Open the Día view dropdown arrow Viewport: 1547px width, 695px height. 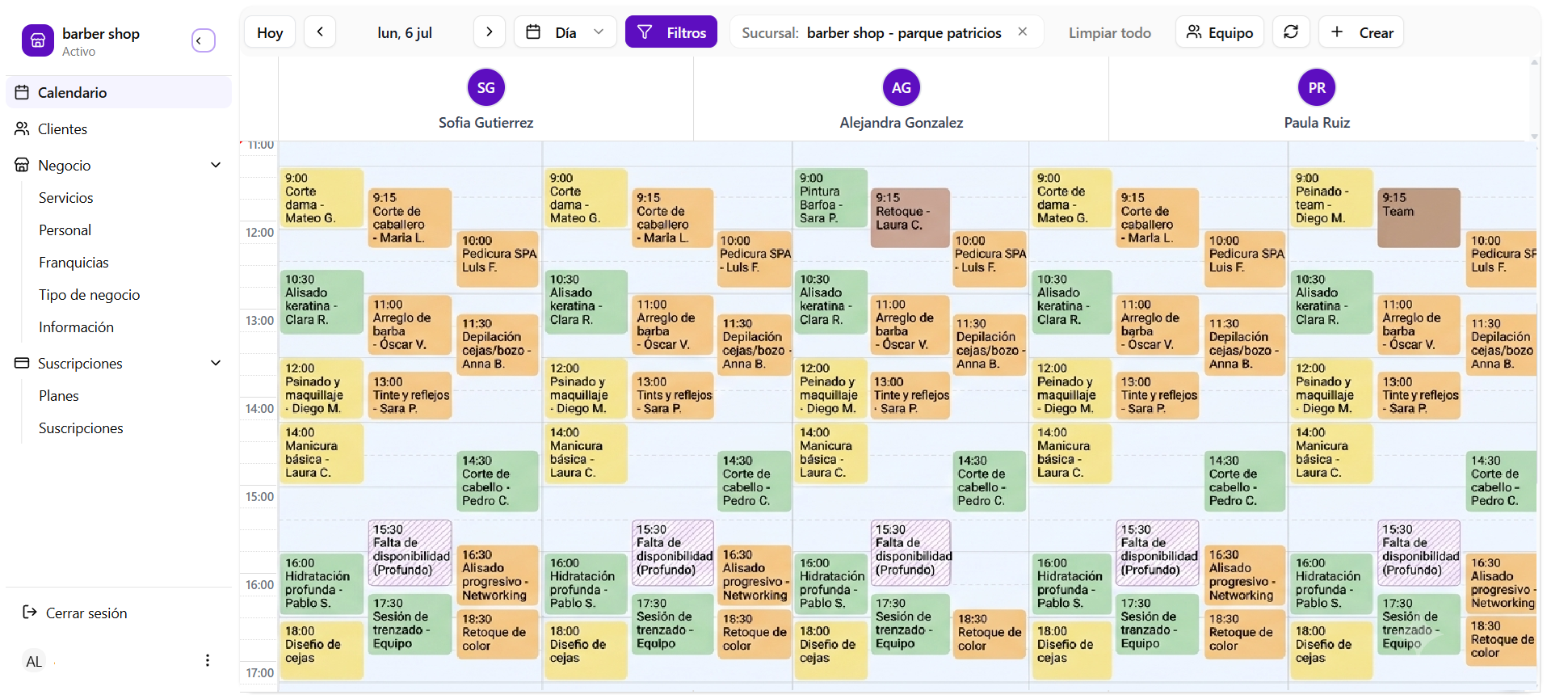[599, 32]
